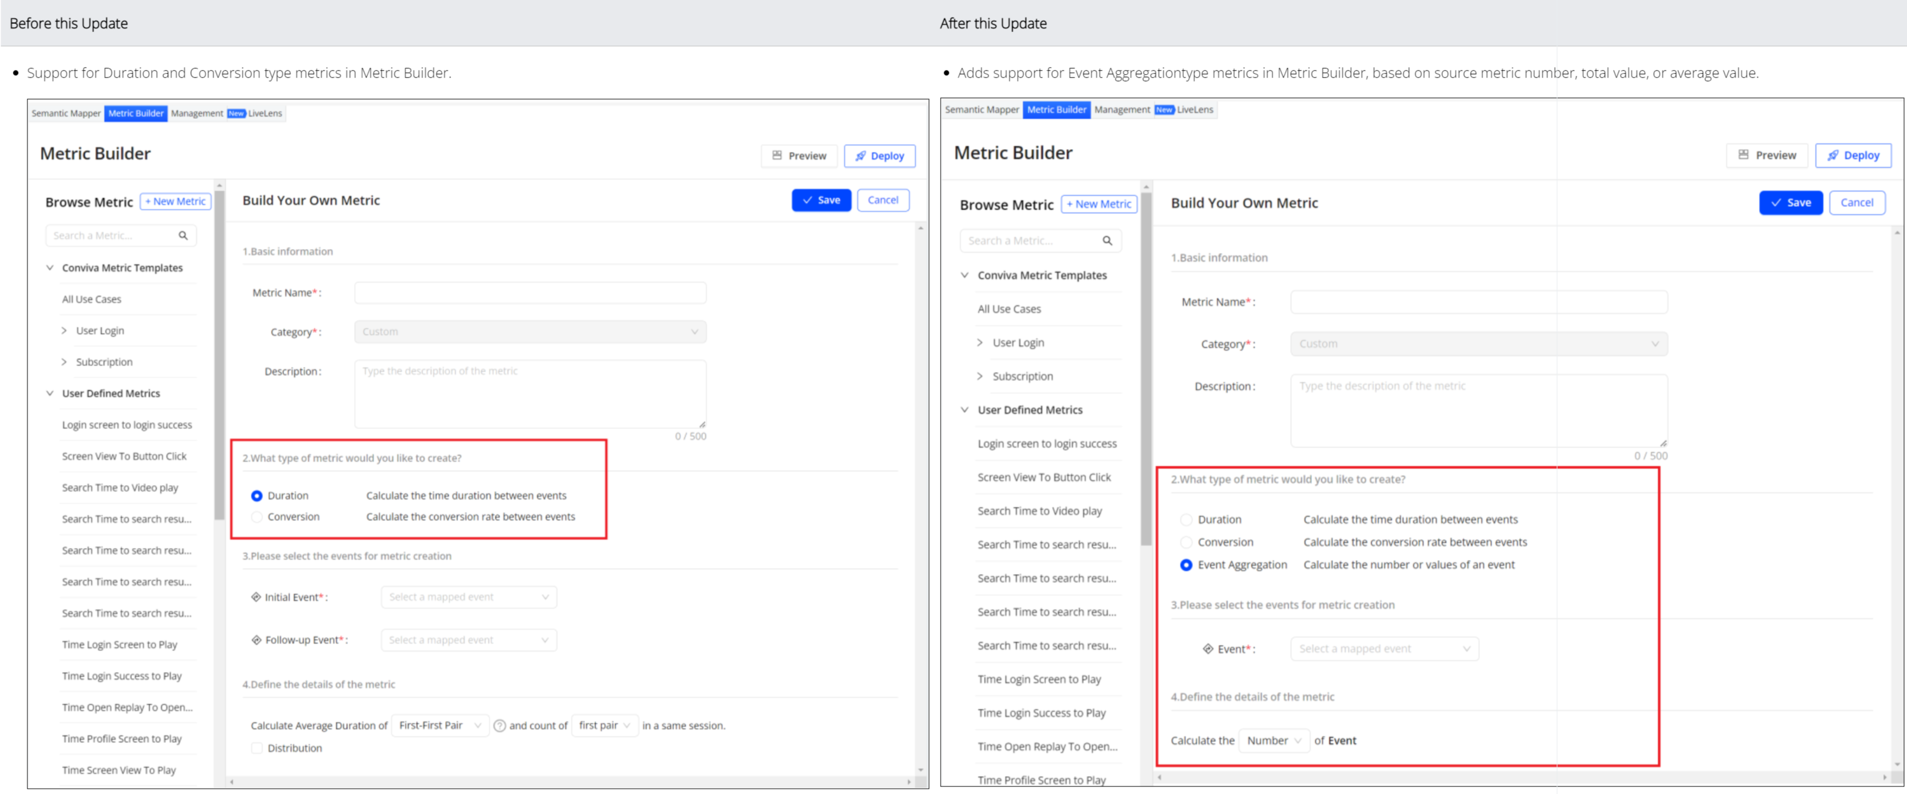Viewport: 1907px width, 794px height.
Task: Click the metric list vertical scrollbar, Before screenshot
Action: 219,355
